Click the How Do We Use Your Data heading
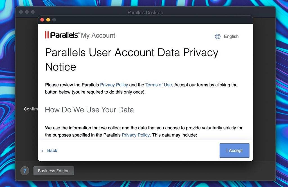The height and width of the screenshot is (187, 288). (89, 110)
